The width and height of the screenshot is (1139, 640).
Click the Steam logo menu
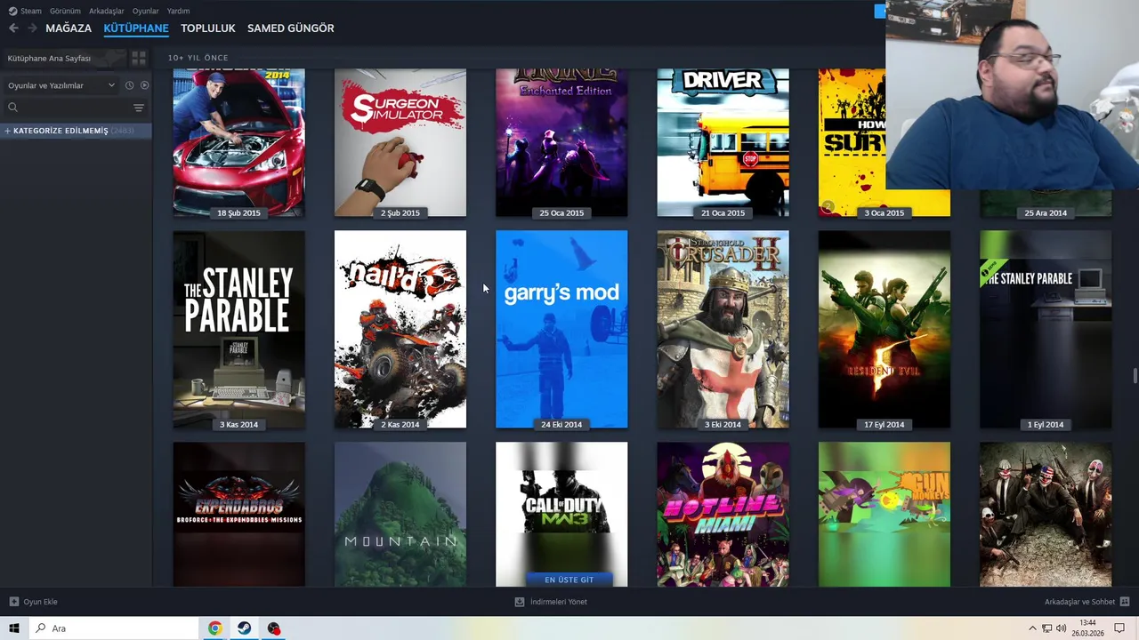(x=12, y=11)
